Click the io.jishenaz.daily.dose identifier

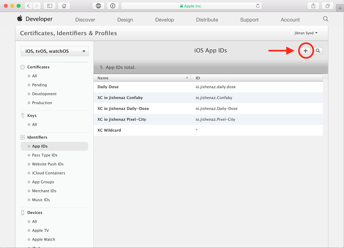pos(216,87)
